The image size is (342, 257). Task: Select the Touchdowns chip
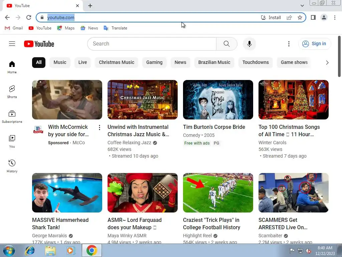(255, 63)
